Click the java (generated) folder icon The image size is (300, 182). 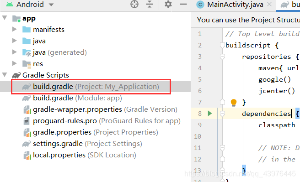tap(27, 52)
